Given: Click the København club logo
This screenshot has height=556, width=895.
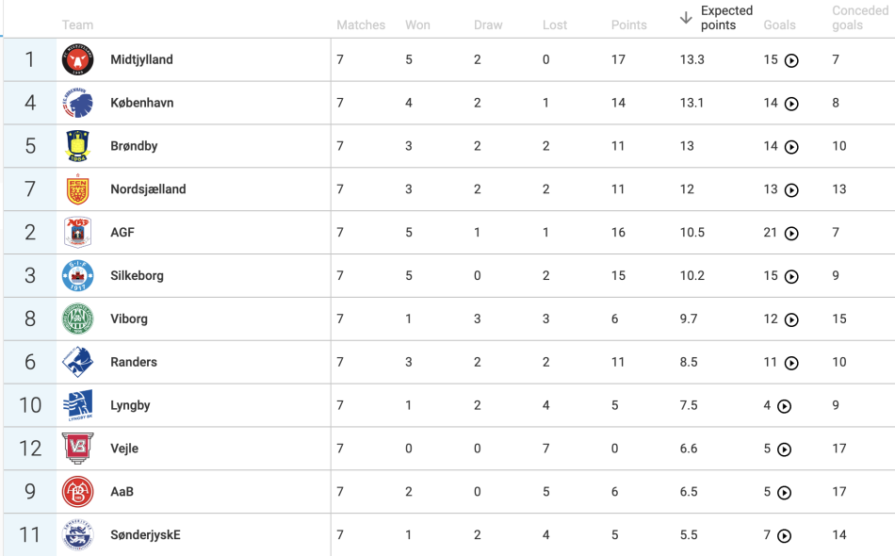Looking at the screenshot, I should 77,103.
